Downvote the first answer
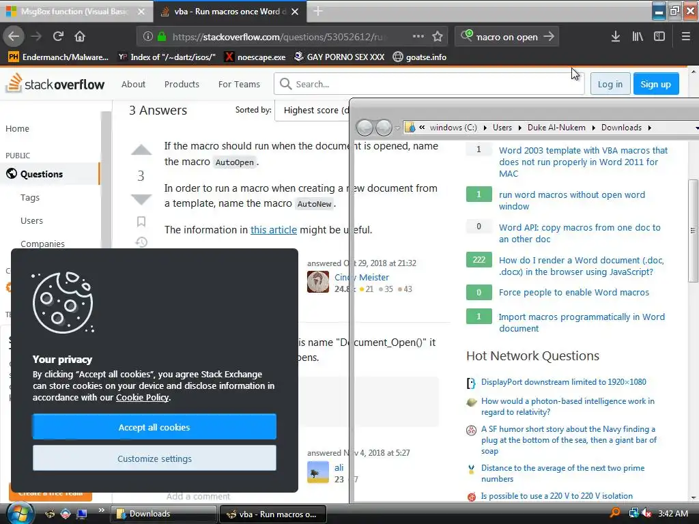Image resolution: width=699 pixels, height=524 pixels. coord(141,200)
